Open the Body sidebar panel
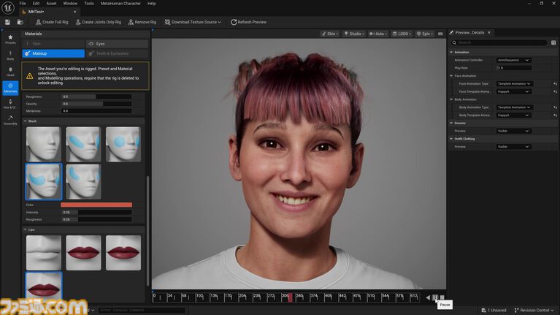The height and width of the screenshot is (315, 560). tap(10, 56)
